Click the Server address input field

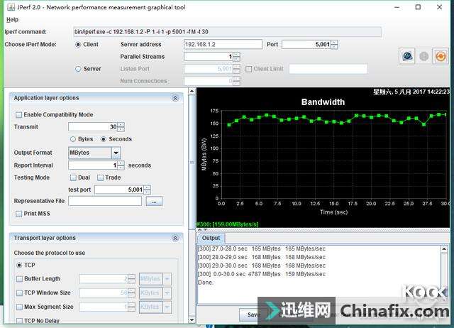coord(223,44)
